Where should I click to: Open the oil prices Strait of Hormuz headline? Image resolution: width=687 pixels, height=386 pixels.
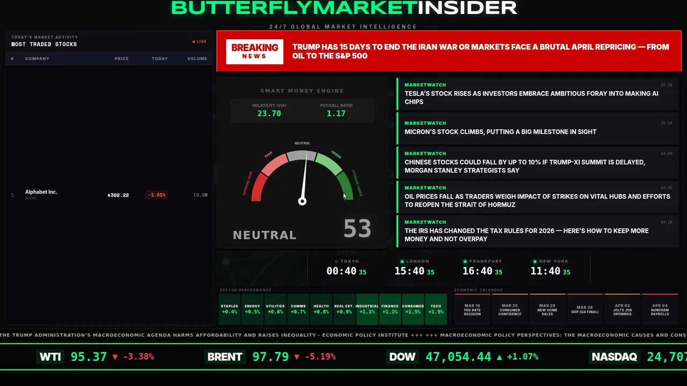[x=538, y=197]
